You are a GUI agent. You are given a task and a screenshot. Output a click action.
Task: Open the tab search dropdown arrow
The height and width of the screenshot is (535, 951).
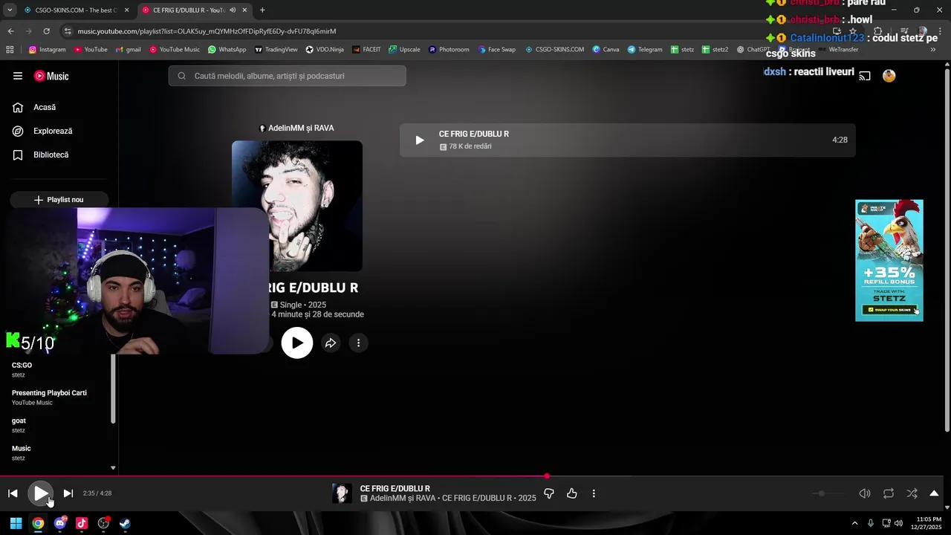(10, 10)
